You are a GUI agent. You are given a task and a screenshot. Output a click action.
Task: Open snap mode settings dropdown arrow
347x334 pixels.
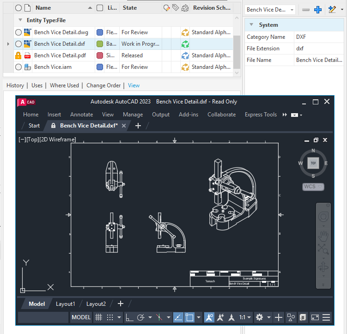click(119, 317)
